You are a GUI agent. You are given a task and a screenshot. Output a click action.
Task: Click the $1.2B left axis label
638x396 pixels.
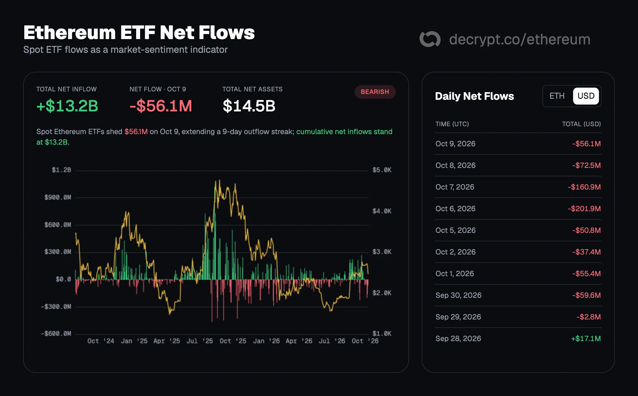click(x=61, y=170)
